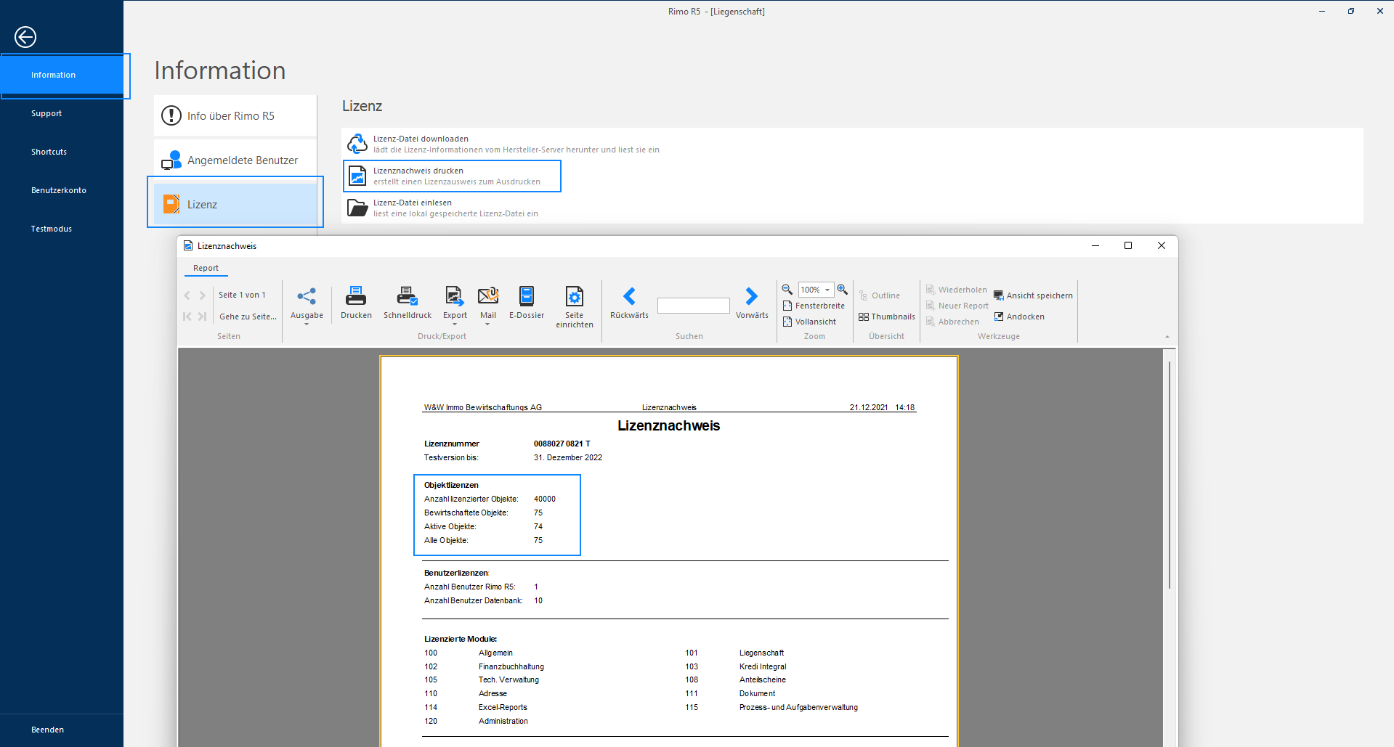Toggle Thumbnails overview

(887, 317)
